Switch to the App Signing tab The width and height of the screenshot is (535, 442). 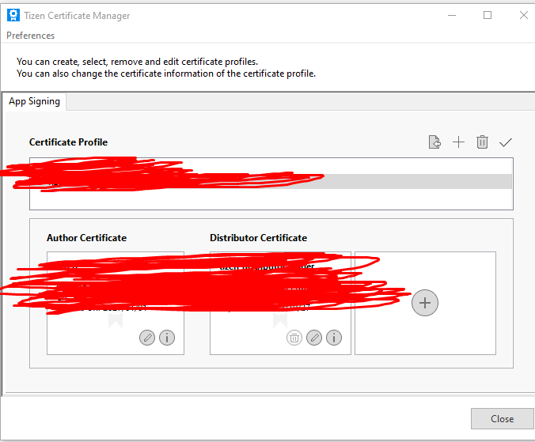[35, 101]
